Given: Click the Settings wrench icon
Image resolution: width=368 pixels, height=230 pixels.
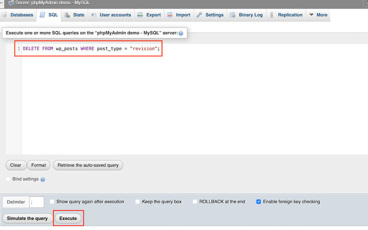Looking at the screenshot, I should pyautogui.click(x=199, y=15).
